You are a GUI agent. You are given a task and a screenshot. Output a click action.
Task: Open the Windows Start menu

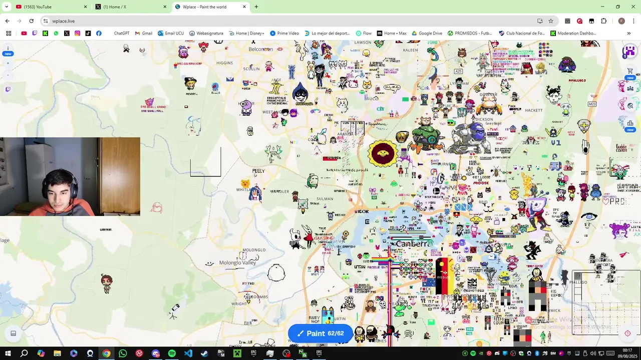coord(8,353)
